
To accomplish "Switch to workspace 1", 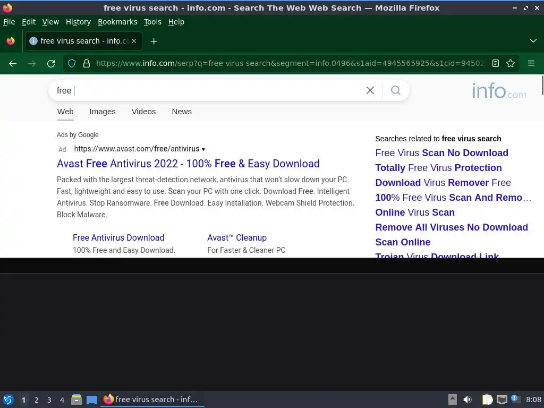I will pos(23,400).
